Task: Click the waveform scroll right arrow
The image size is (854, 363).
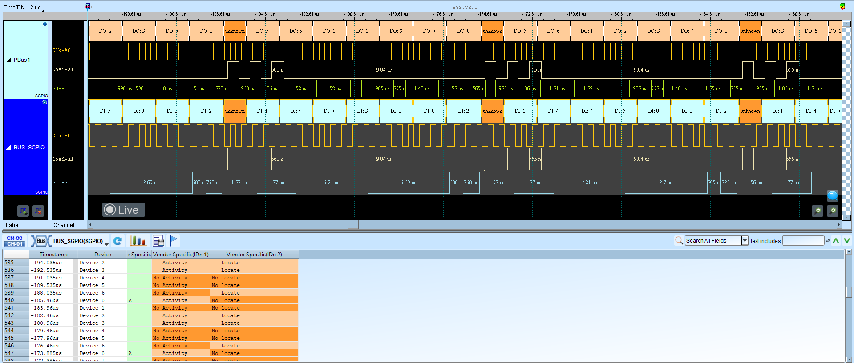Action: tap(839, 225)
